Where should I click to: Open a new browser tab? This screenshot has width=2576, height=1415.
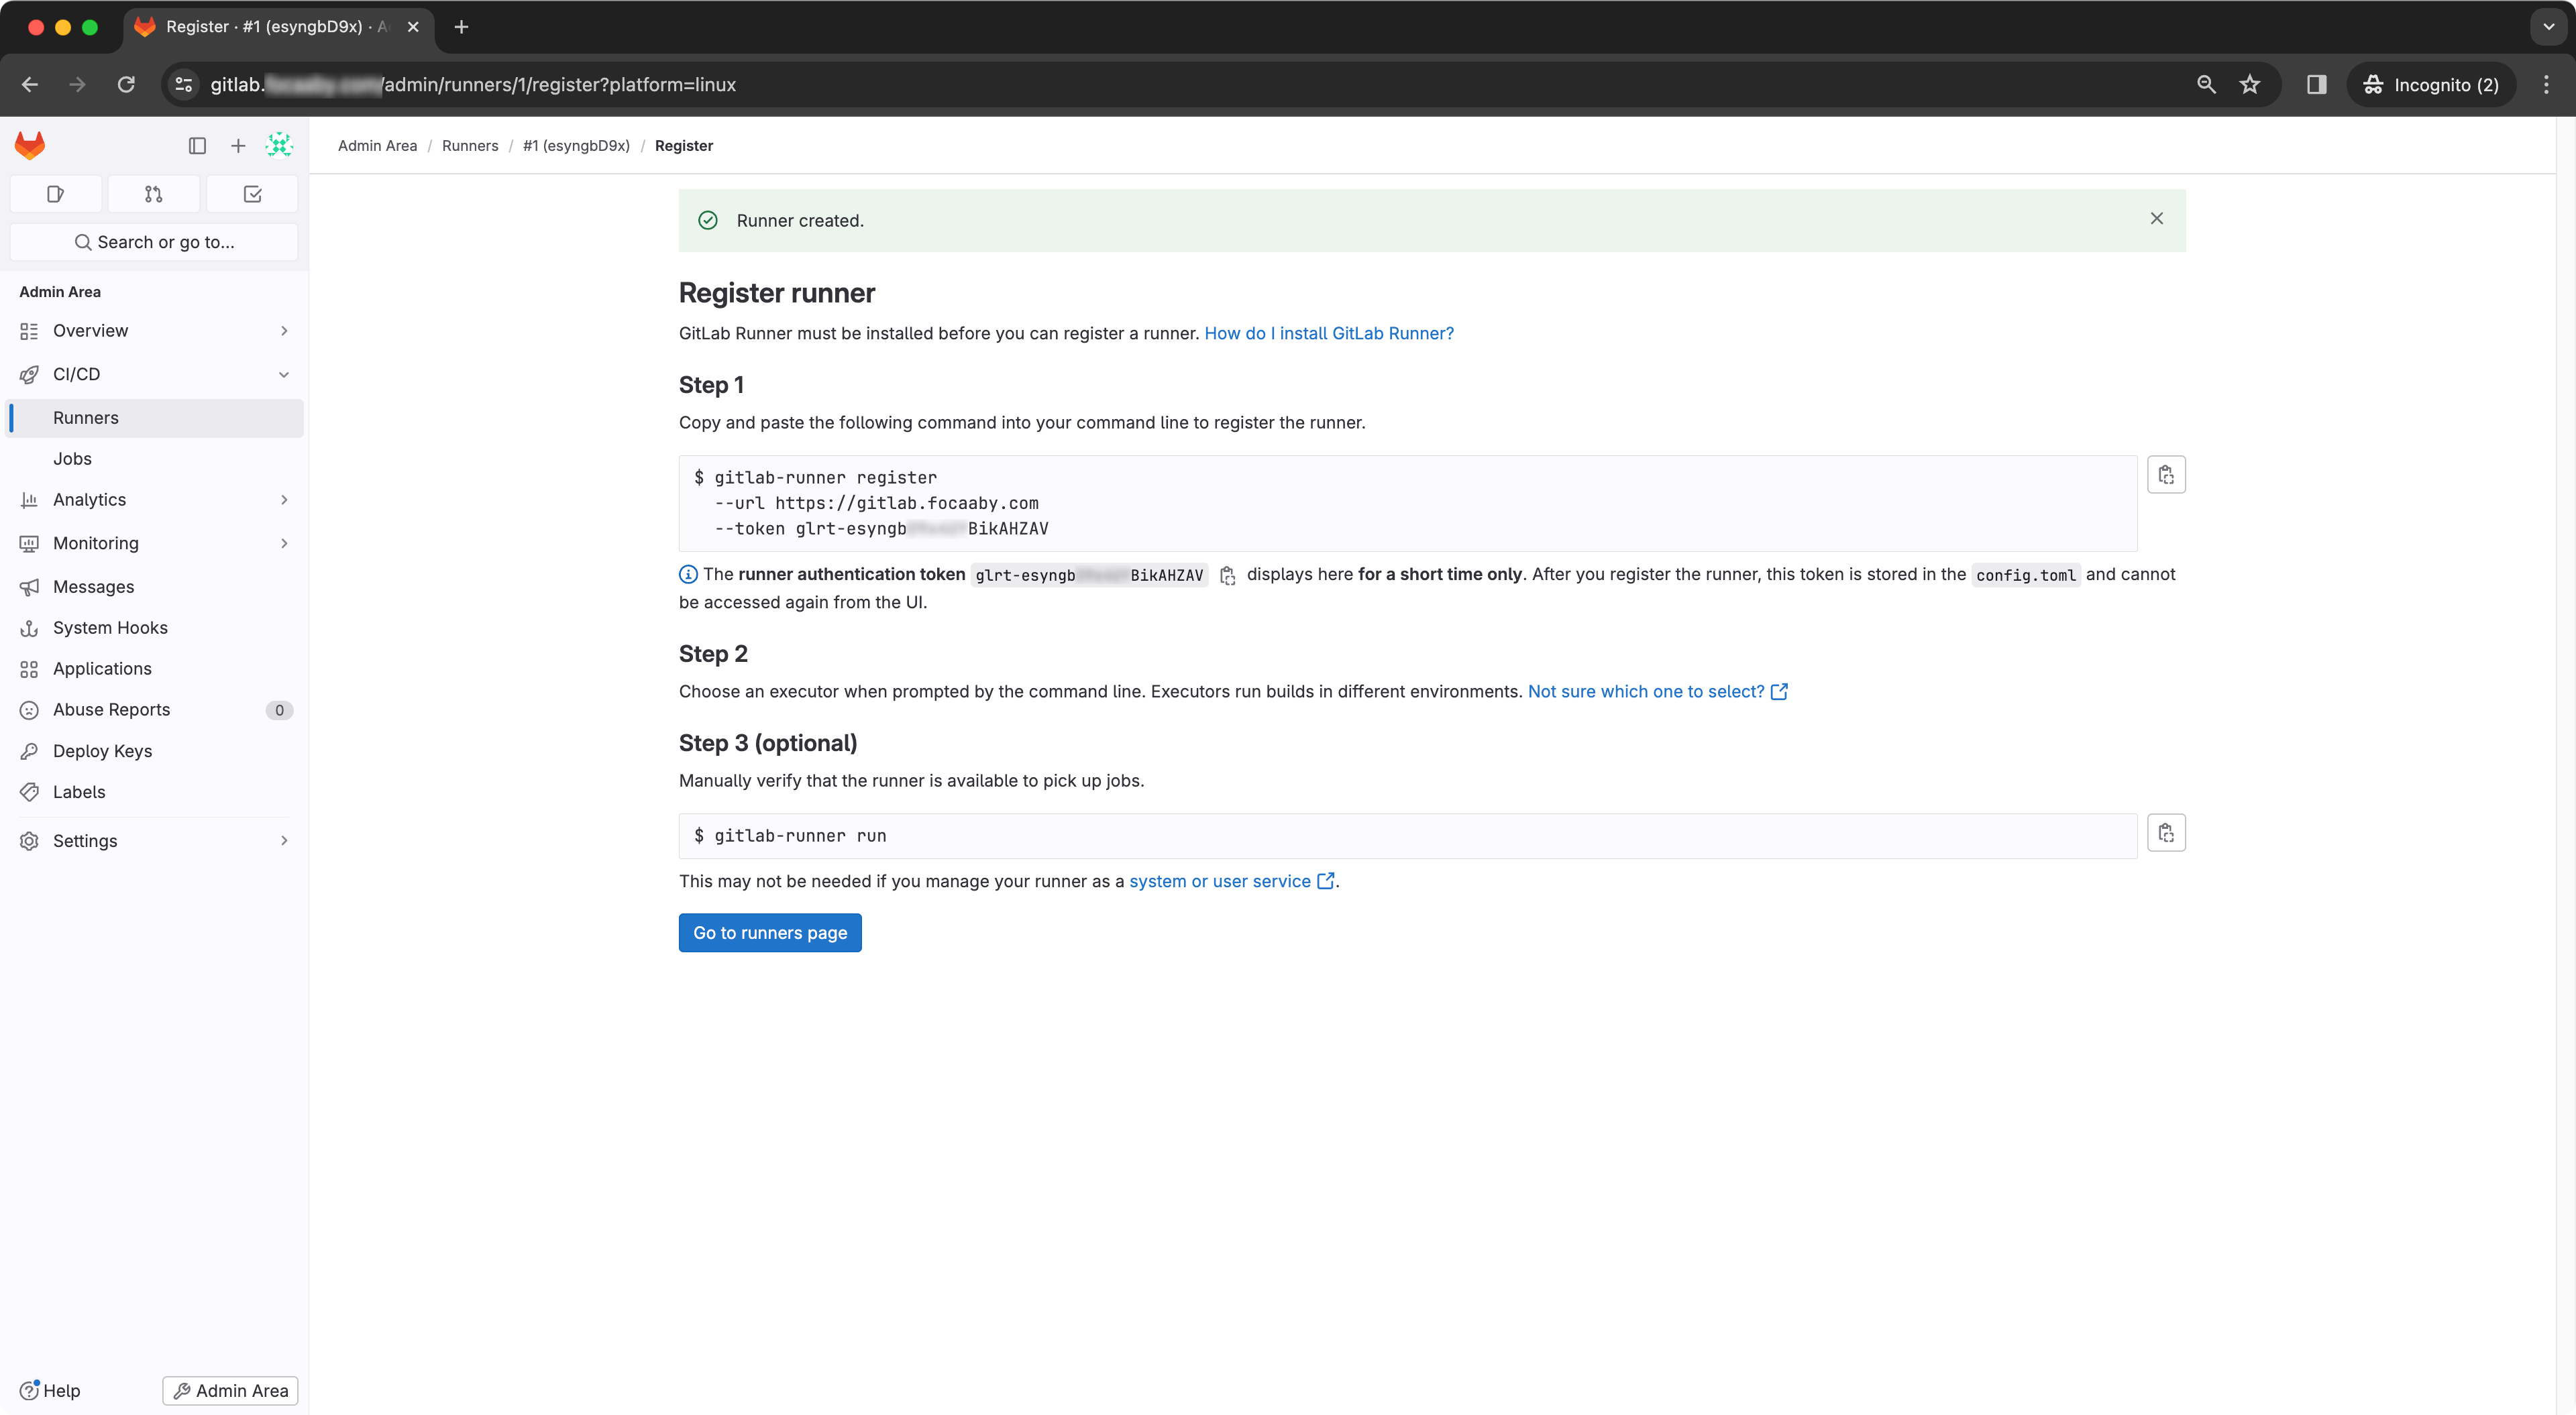pyautogui.click(x=461, y=27)
